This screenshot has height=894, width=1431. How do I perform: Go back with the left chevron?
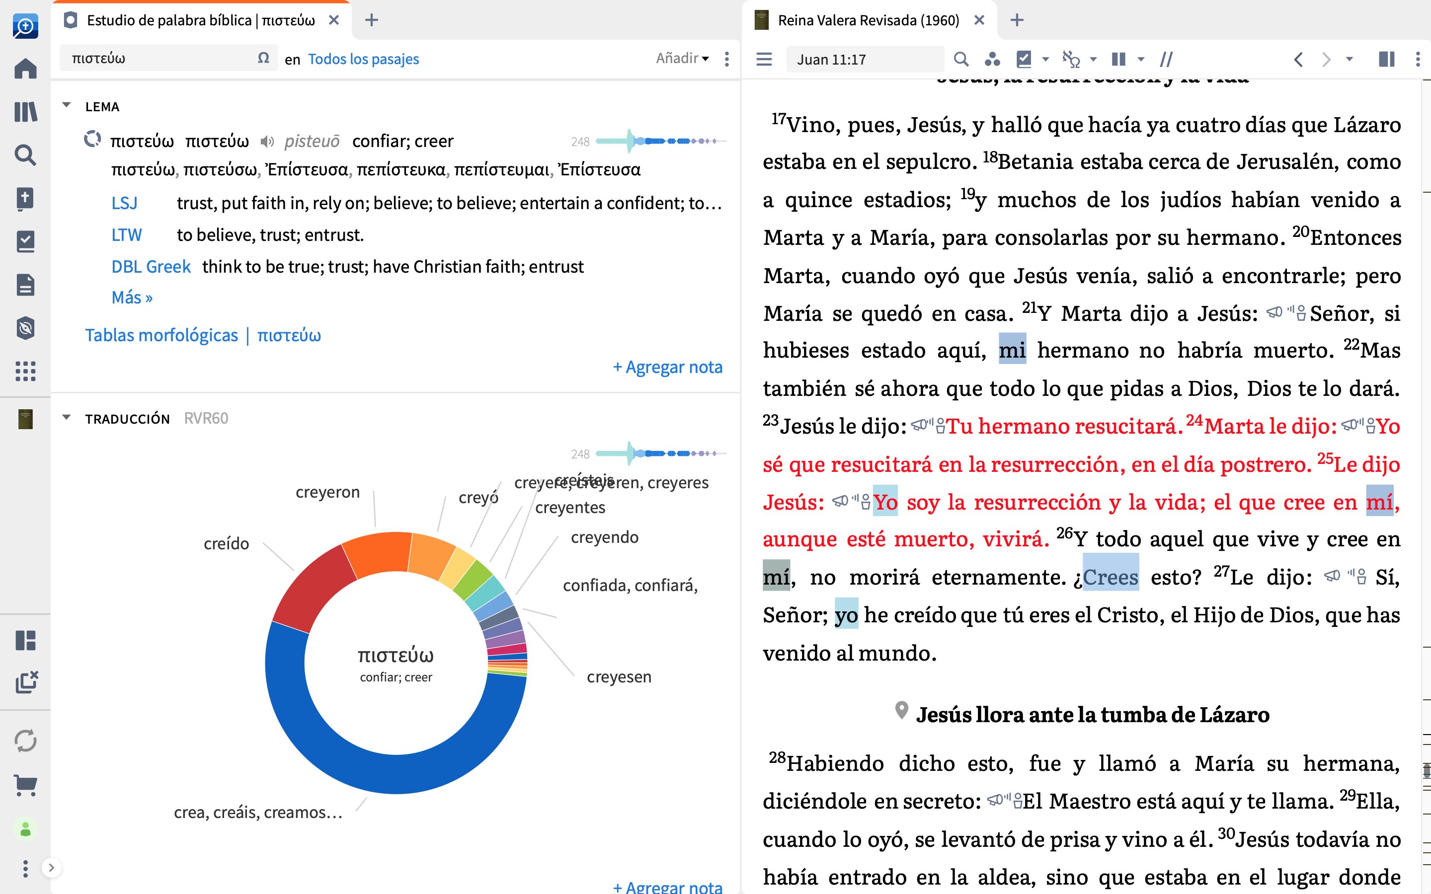pos(1298,59)
